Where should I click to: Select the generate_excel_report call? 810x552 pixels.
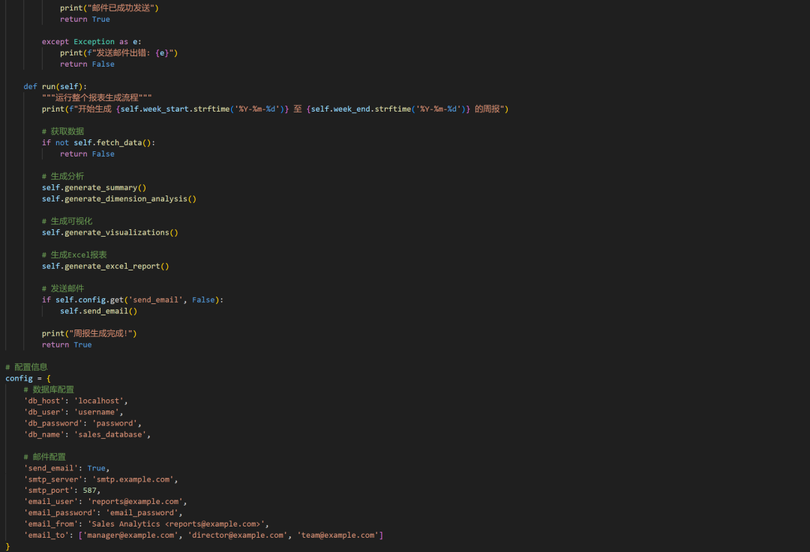105,266
